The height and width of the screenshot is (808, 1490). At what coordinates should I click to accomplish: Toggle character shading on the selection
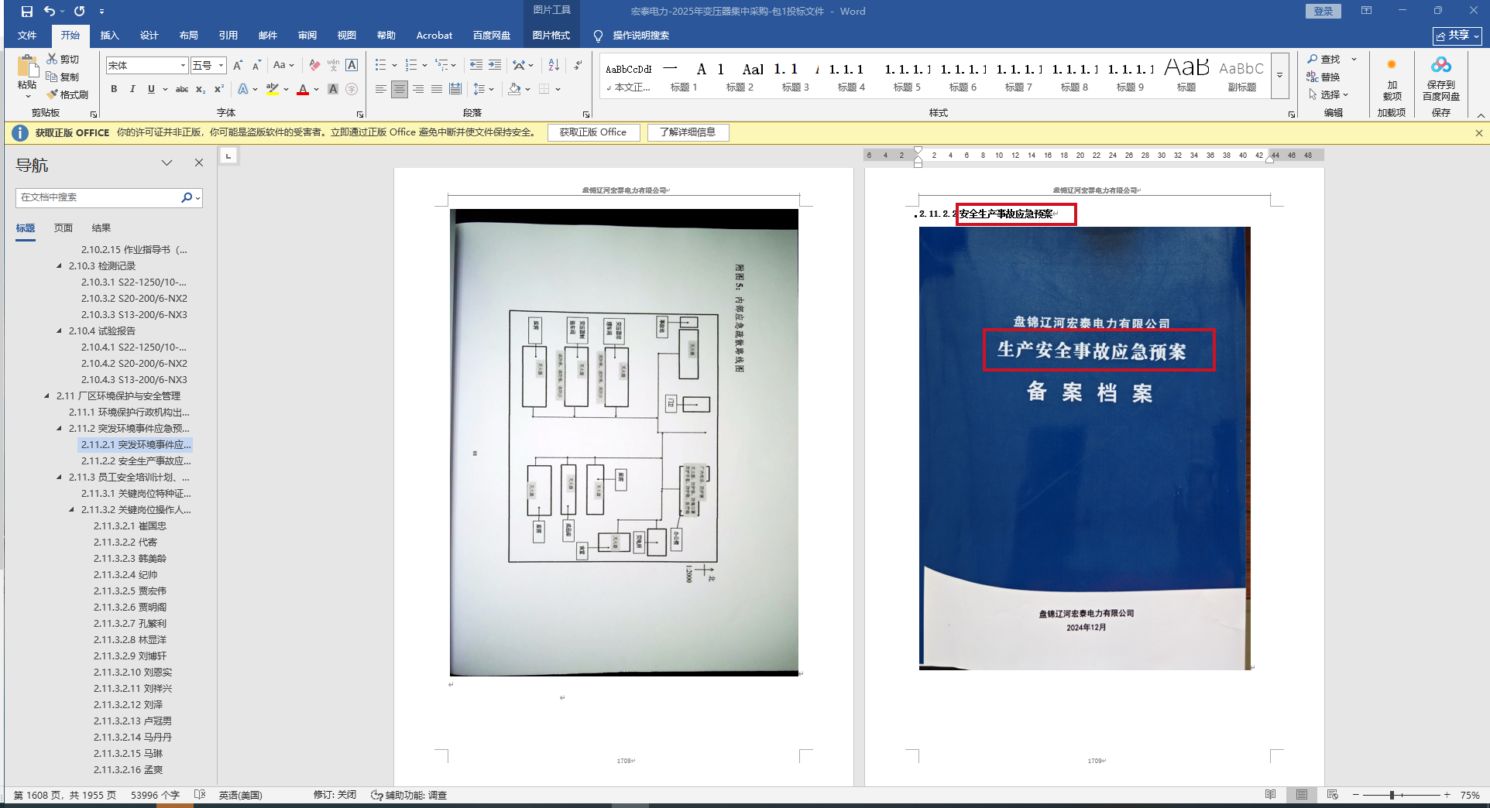tap(333, 89)
